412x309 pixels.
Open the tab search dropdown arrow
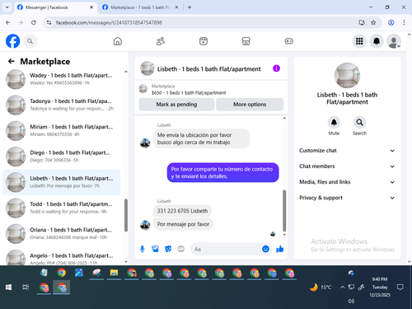point(7,7)
